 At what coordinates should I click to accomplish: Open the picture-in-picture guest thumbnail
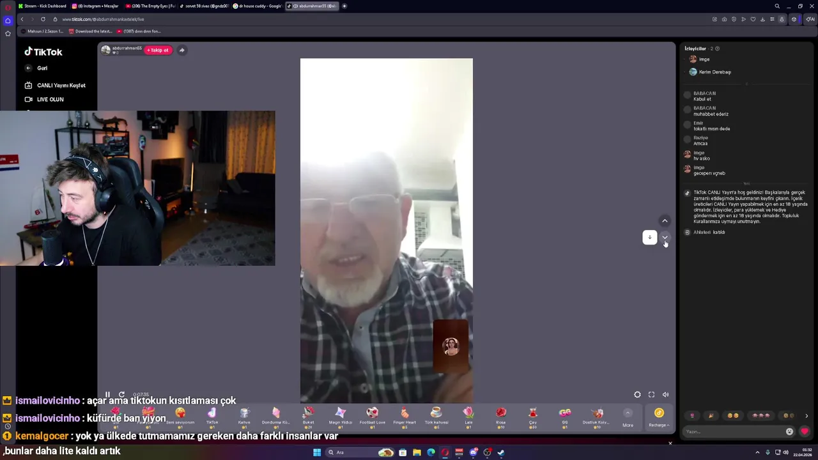[x=451, y=346]
